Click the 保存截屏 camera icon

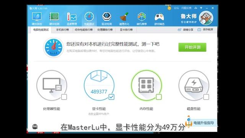tap(199, 30)
